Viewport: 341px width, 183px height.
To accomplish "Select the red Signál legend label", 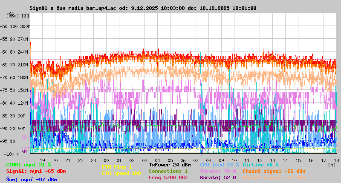I will 36,171.
